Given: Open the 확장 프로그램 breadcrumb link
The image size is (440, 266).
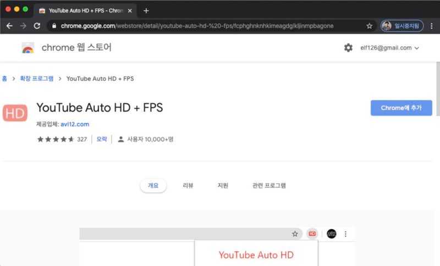Looking at the screenshot, I should tap(36, 79).
